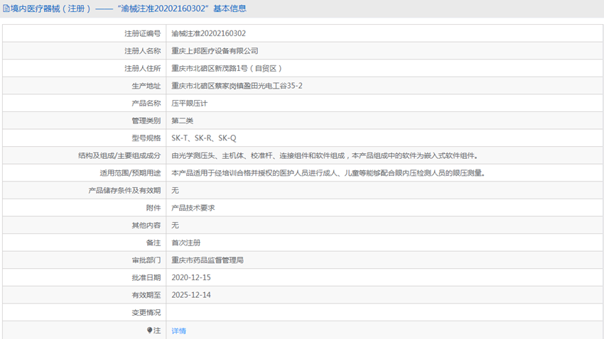604x339 pixels.
Task: Select product name 压平眼压计
Action: click(x=190, y=103)
